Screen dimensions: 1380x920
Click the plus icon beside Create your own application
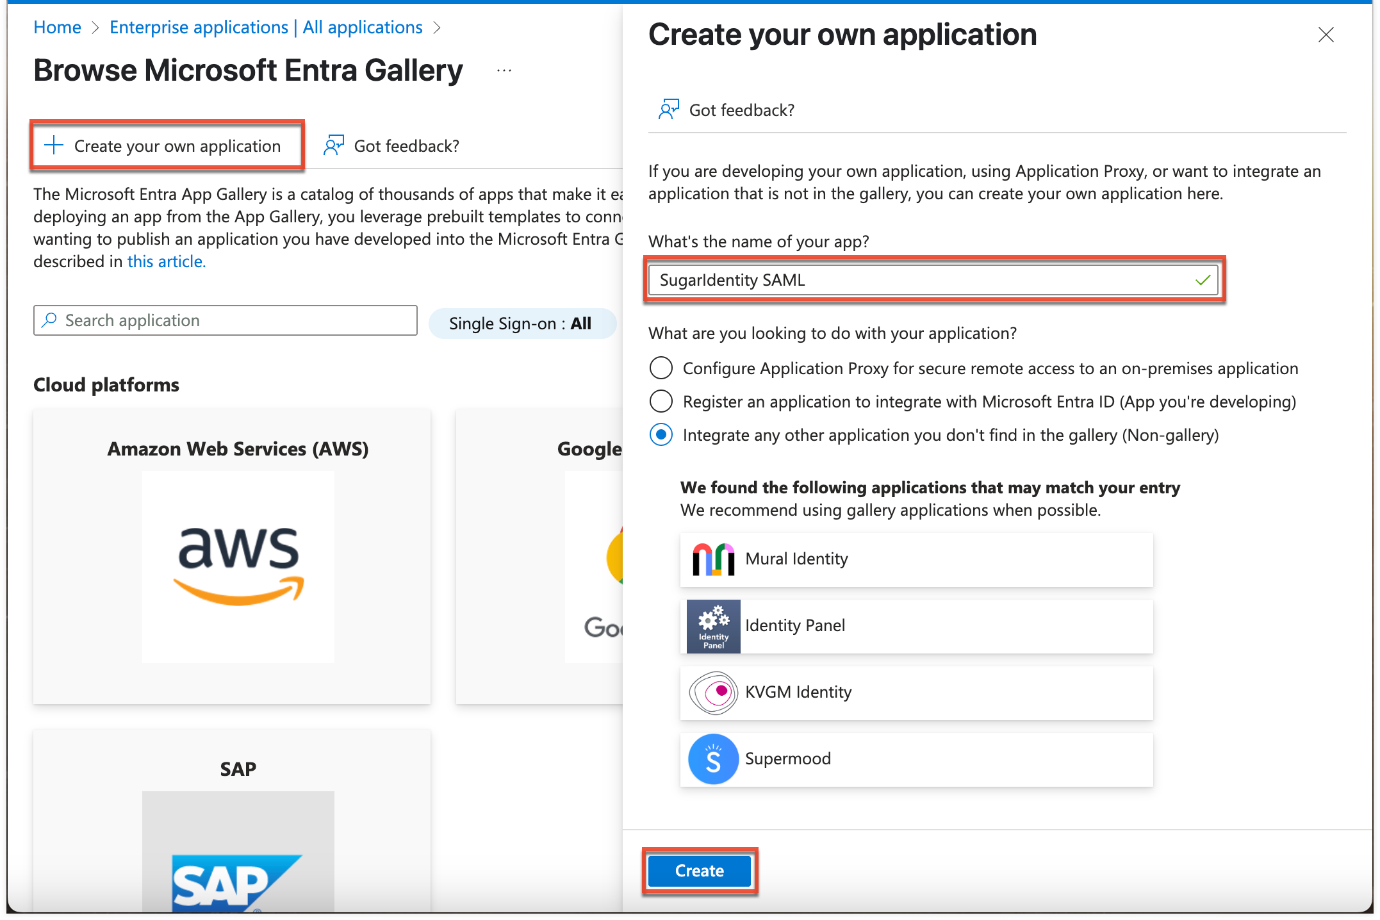click(x=54, y=145)
